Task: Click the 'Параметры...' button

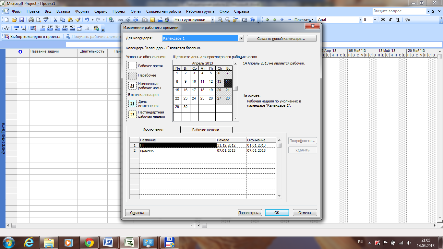Action: [x=250, y=213]
